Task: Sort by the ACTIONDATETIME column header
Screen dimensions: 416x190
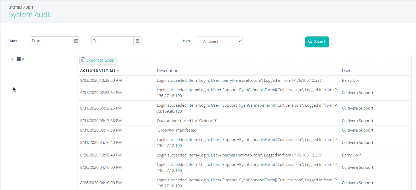Action: (98, 71)
